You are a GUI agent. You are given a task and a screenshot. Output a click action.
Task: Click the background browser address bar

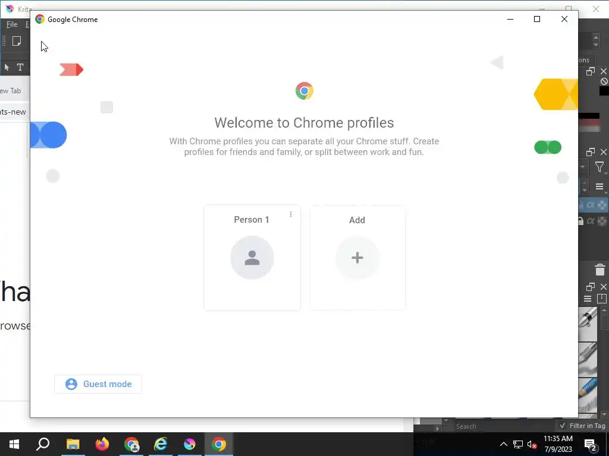pyautogui.click(x=13, y=112)
